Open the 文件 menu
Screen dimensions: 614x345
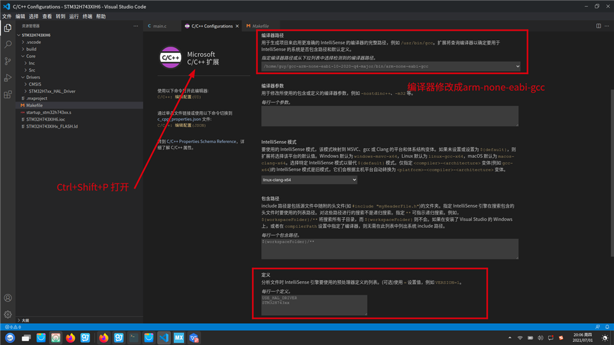click(x=6, y=17)
